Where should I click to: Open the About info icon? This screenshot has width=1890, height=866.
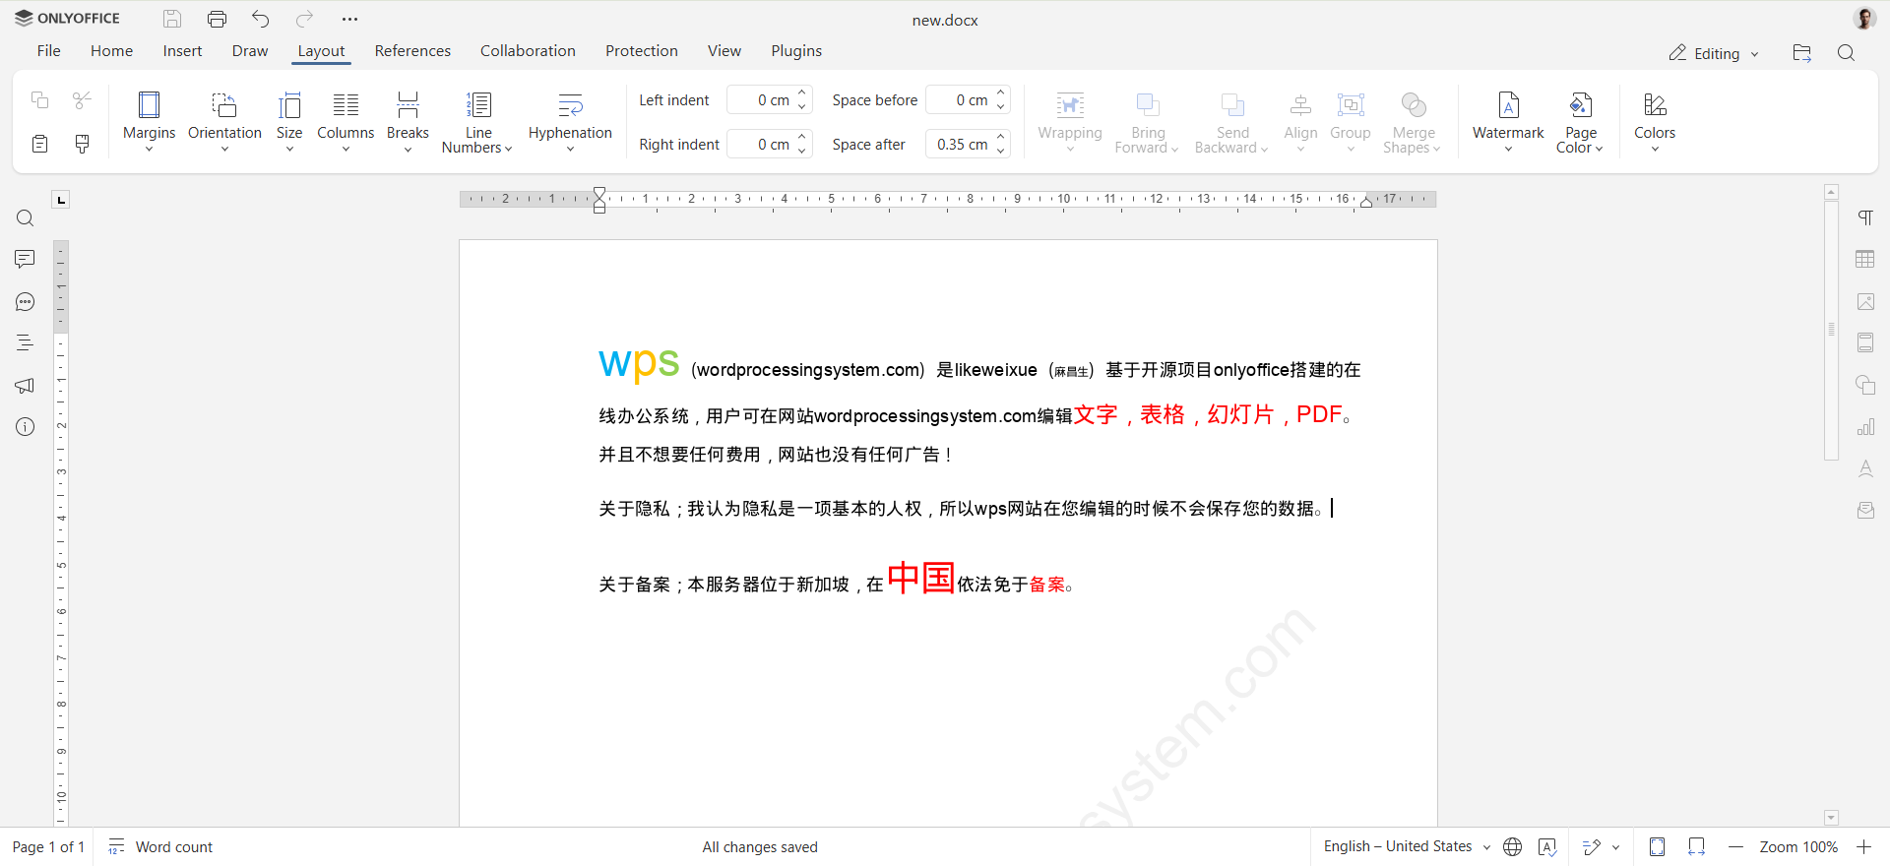[x=26, y=427]
